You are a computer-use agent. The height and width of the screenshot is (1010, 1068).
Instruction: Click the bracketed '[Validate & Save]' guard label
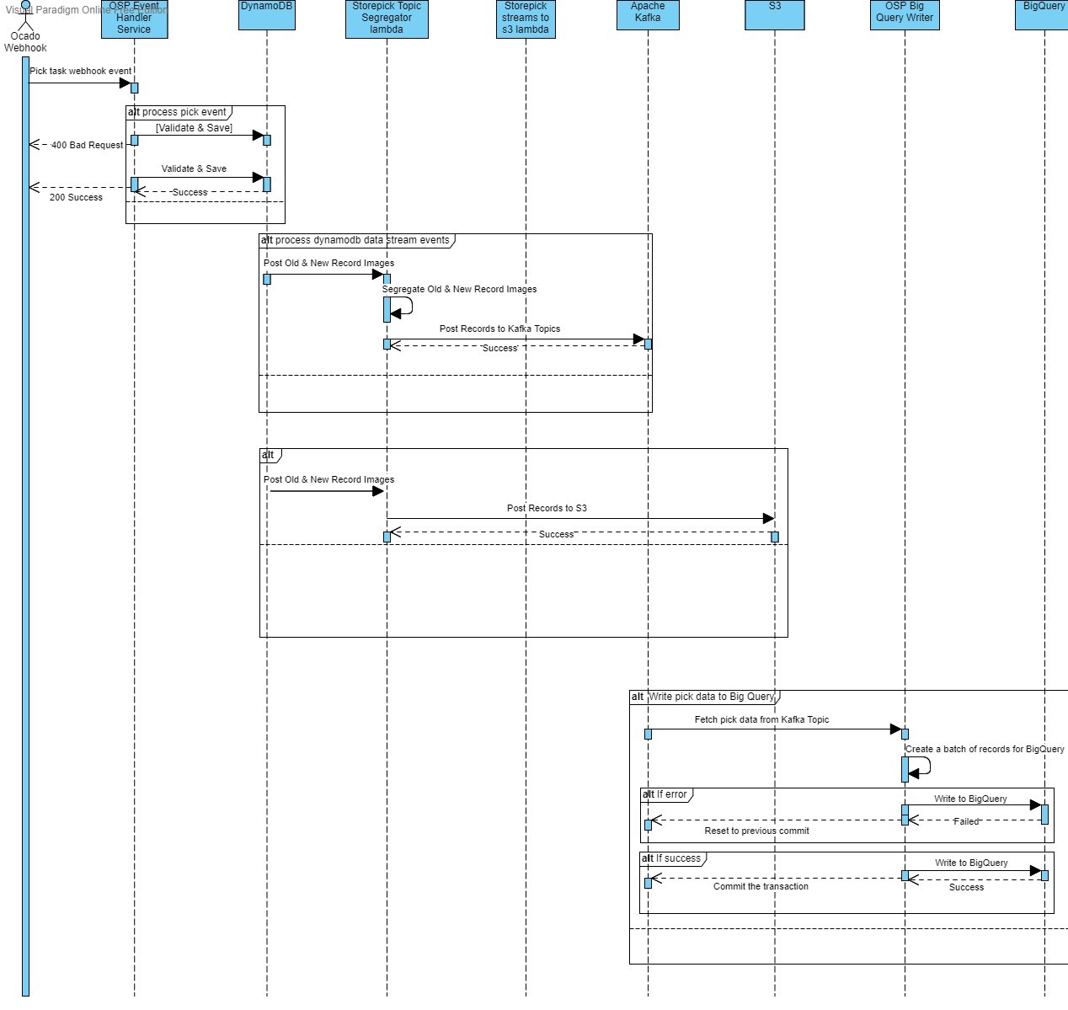click(x=194, y=128)
